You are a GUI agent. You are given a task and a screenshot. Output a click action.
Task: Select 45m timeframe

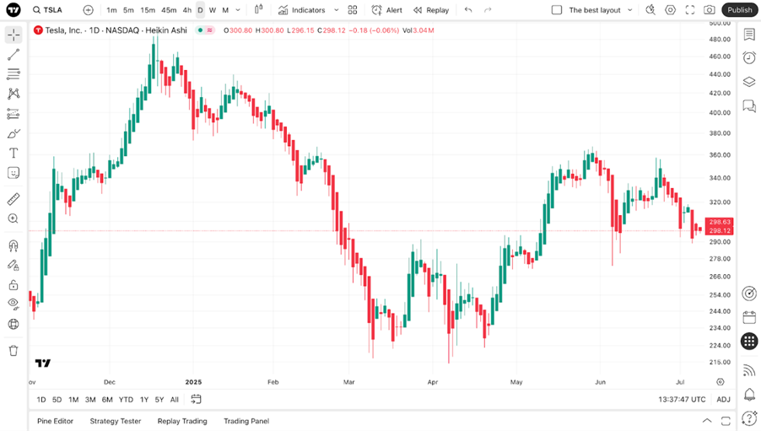point(169,10)
